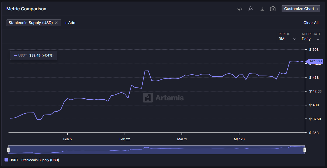The image size is (327, 168).
Task: Open the Customize Chart panel
Action: (x=301, y=9)
